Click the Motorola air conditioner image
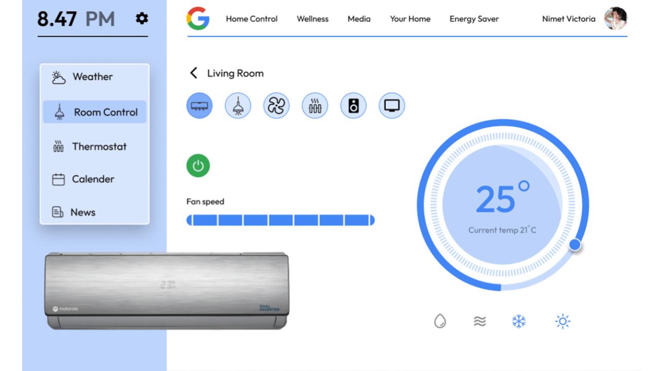Screen dimensions: 660x371 (166, 291)
